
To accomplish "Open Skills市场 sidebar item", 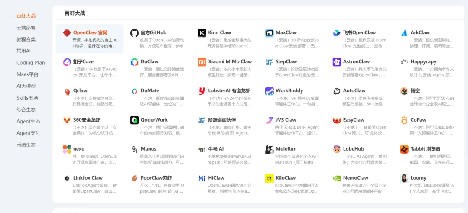I will pos(27,98).
